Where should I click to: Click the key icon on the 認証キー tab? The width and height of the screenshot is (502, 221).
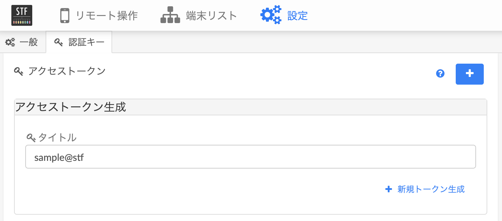57,42
